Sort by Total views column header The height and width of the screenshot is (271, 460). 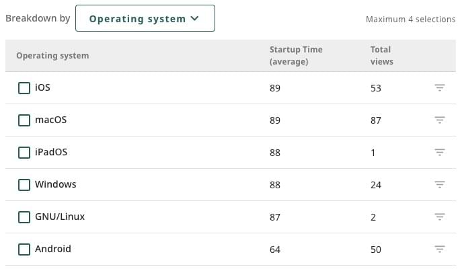[381, 56]
